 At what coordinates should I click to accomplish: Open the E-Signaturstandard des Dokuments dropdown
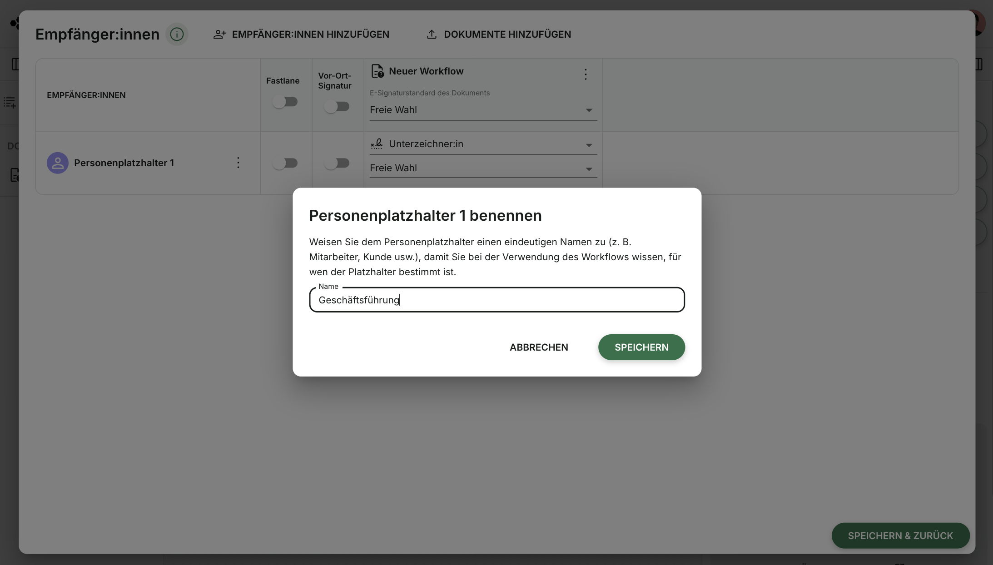coord(483,110)
